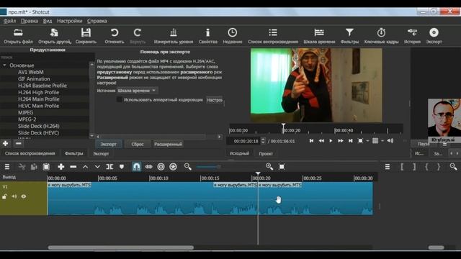This screenshot has height=259, width=461.
Task: Split clip at playhead
Action: [x=109, y=167]
